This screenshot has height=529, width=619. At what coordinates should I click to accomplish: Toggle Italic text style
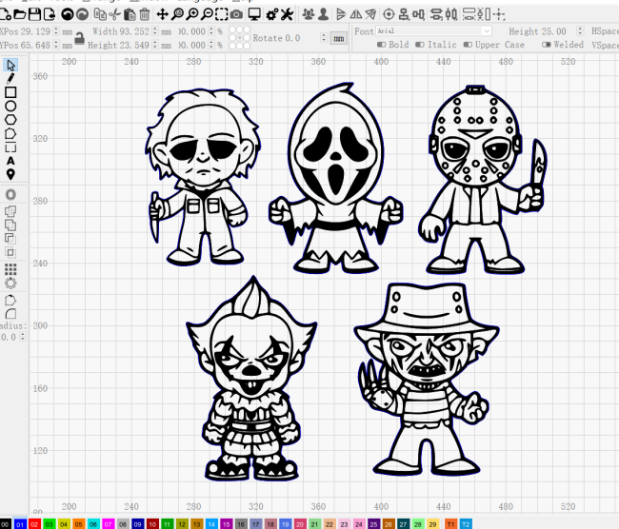tap(436, 45)
